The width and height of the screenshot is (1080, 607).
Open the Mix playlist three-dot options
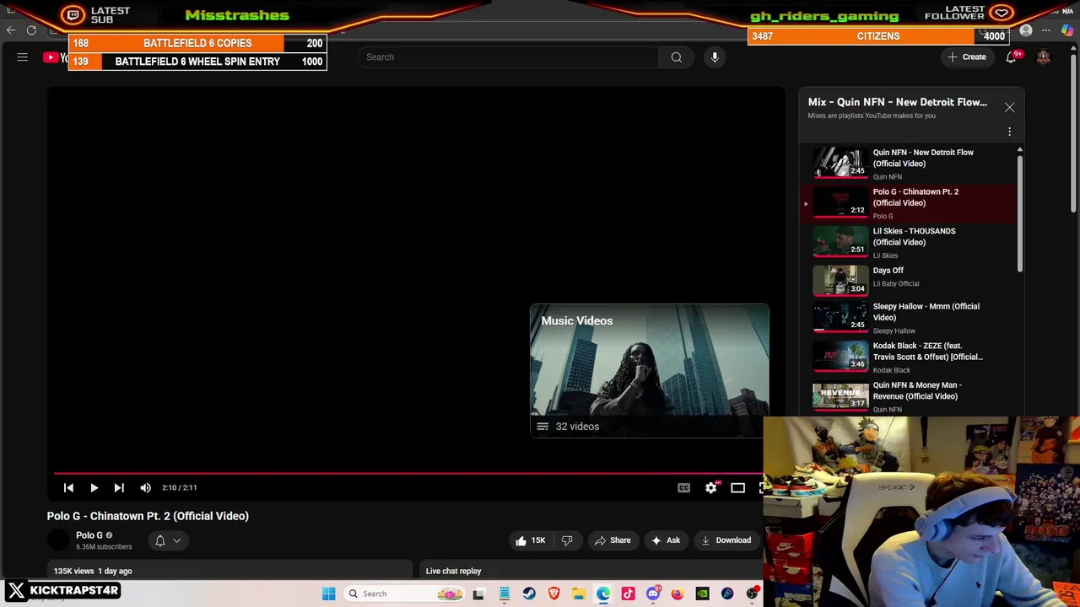[x=1009, y=132]
